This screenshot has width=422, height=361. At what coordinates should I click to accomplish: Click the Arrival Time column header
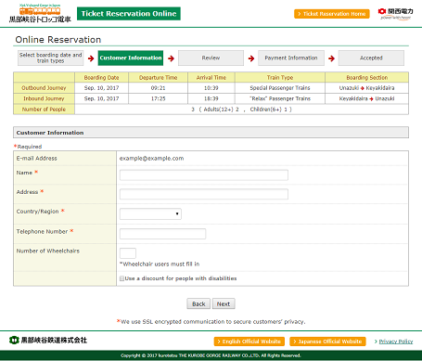tap(211, 77)
